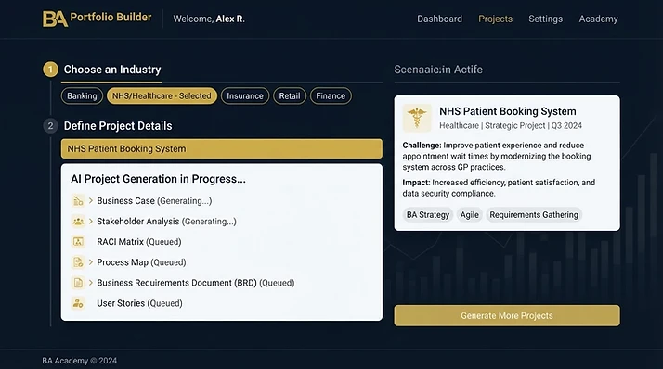
Task: Click the step 1 number badge
Action: click(x=50, y=70)
